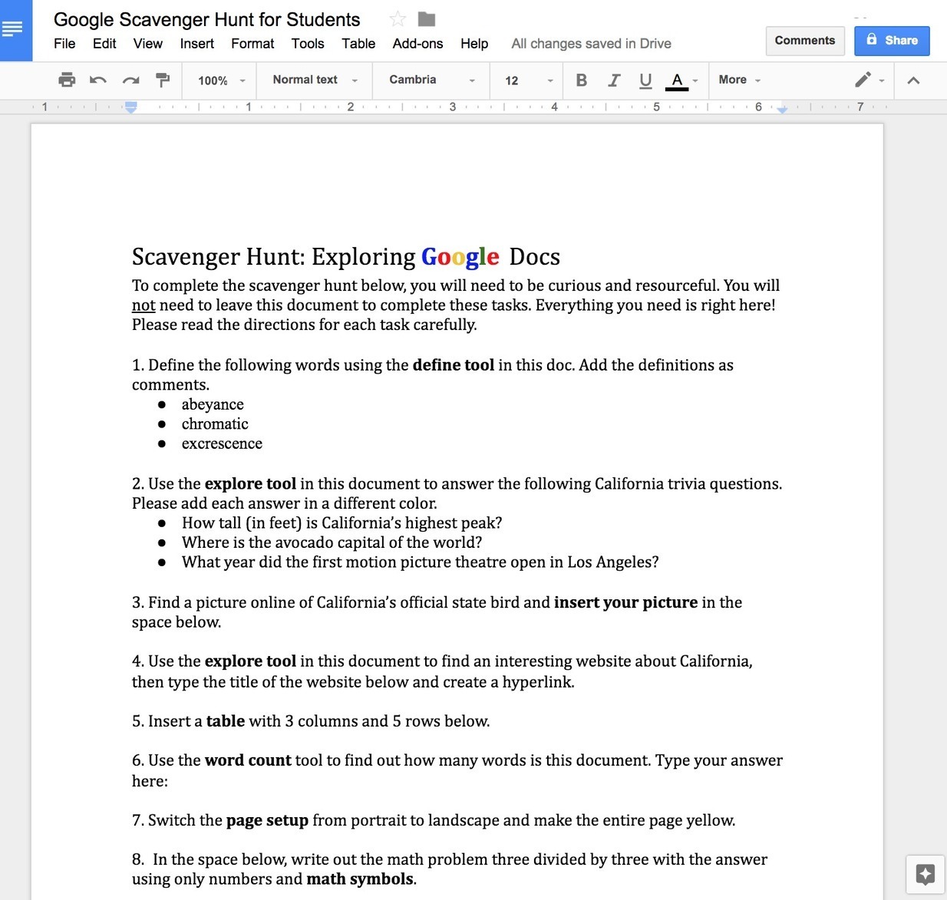The height and width of the screenshot is (900, 947).
Task: Click the Print icon in toolbar
Action: click(67, 80)
